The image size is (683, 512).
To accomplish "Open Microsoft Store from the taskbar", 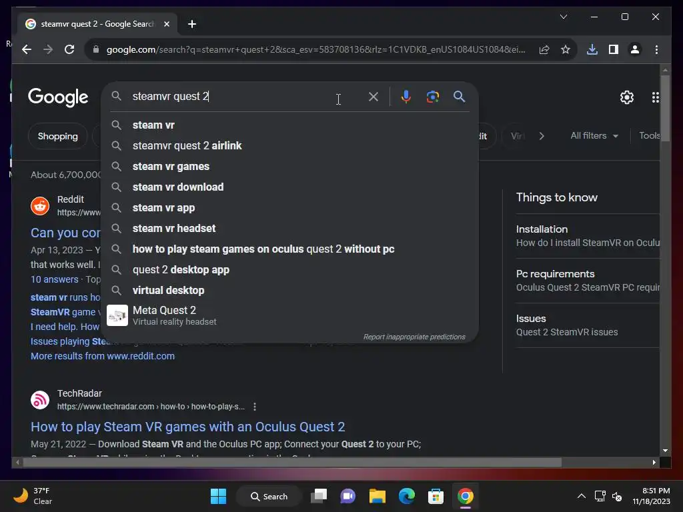I will (x=436, y=496).
